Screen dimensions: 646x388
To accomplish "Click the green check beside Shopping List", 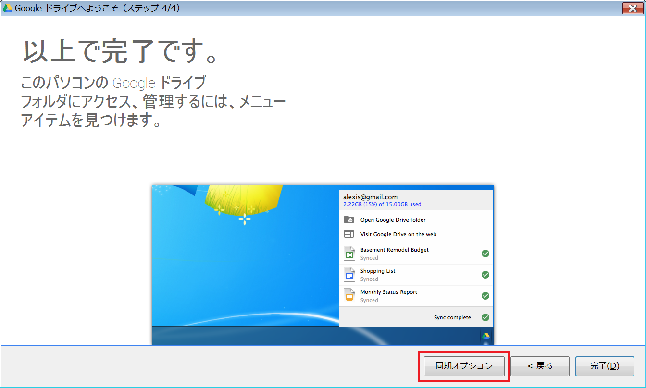I will pos(485,275).
